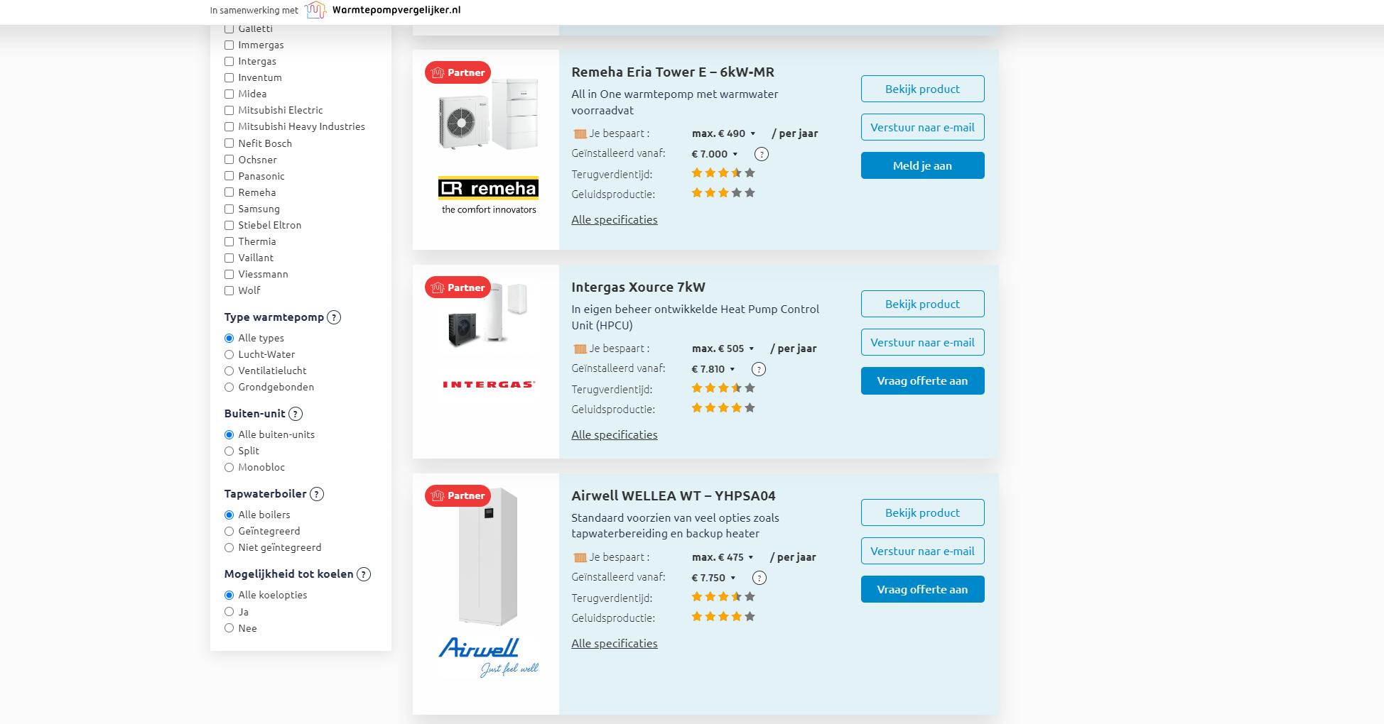The width and height of the screenshot is (1384, 724).
Task: Expand the € 7.810 installed price dropdown
Action: [732, 369]
